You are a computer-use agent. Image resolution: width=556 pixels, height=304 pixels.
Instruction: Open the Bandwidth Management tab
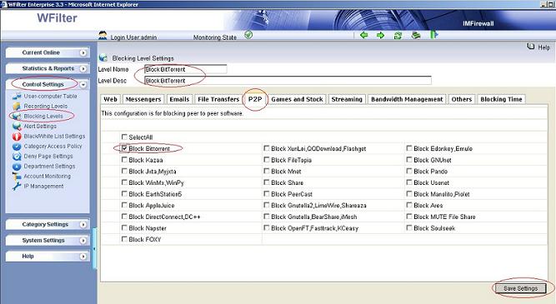(x=407, y=99)
